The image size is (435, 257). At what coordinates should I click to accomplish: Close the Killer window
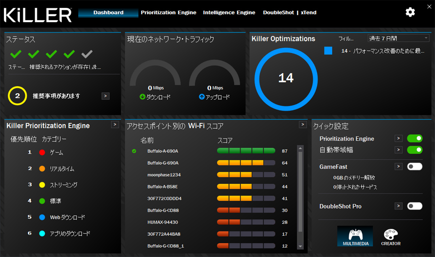pos(429,6)
